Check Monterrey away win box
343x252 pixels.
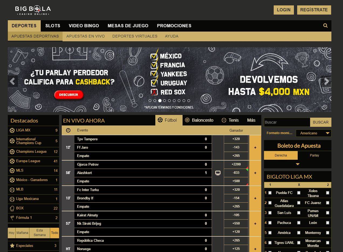pyautogui.click(x=328, y=233)
